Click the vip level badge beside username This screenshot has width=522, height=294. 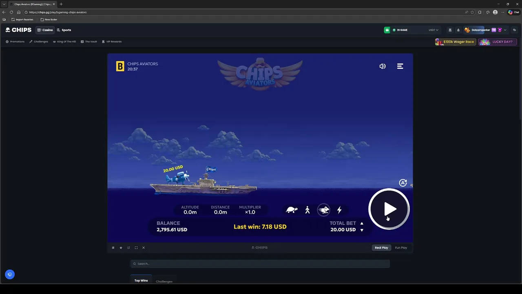pyautogui.click(x=494, y=30)
